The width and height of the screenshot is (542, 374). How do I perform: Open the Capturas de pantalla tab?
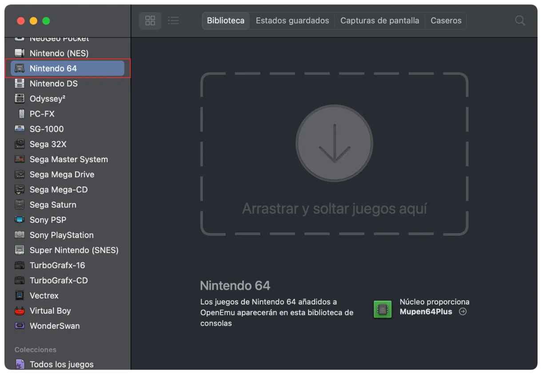click(x=379, y=20)
